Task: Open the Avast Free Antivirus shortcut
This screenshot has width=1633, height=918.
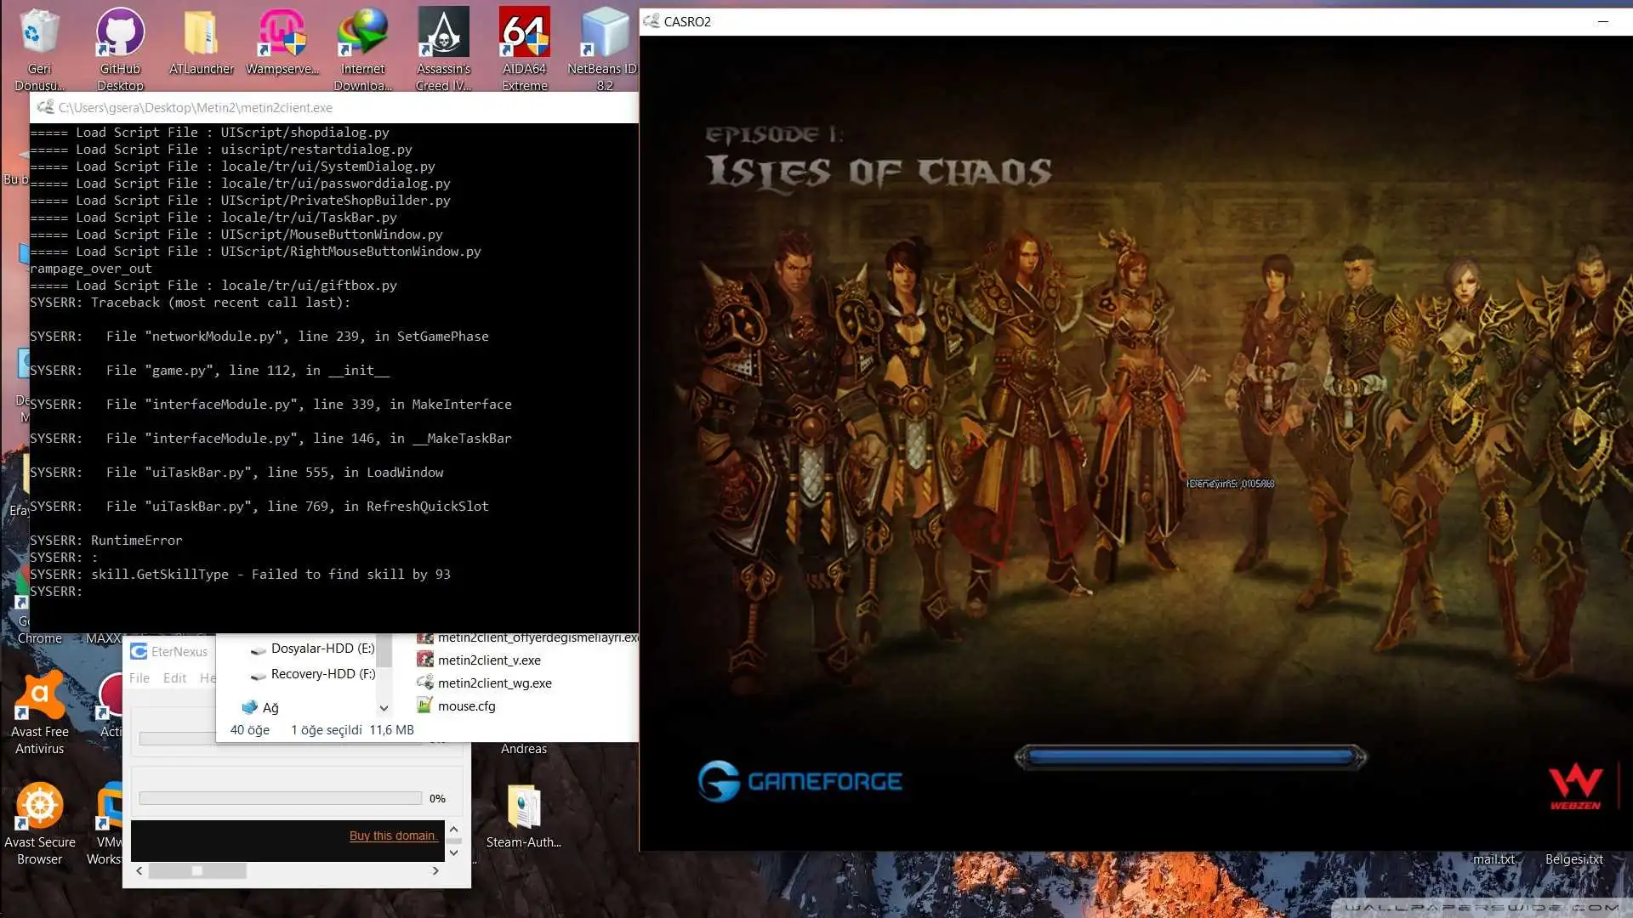Action: pyautogui.click(x=39, y=712)
